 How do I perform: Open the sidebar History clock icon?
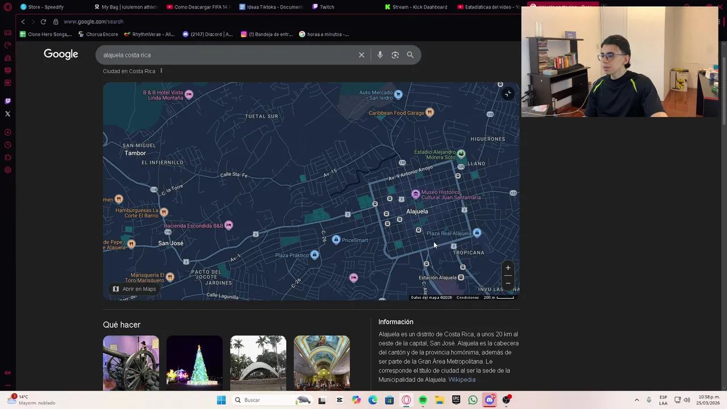click(x=7, y=145)
